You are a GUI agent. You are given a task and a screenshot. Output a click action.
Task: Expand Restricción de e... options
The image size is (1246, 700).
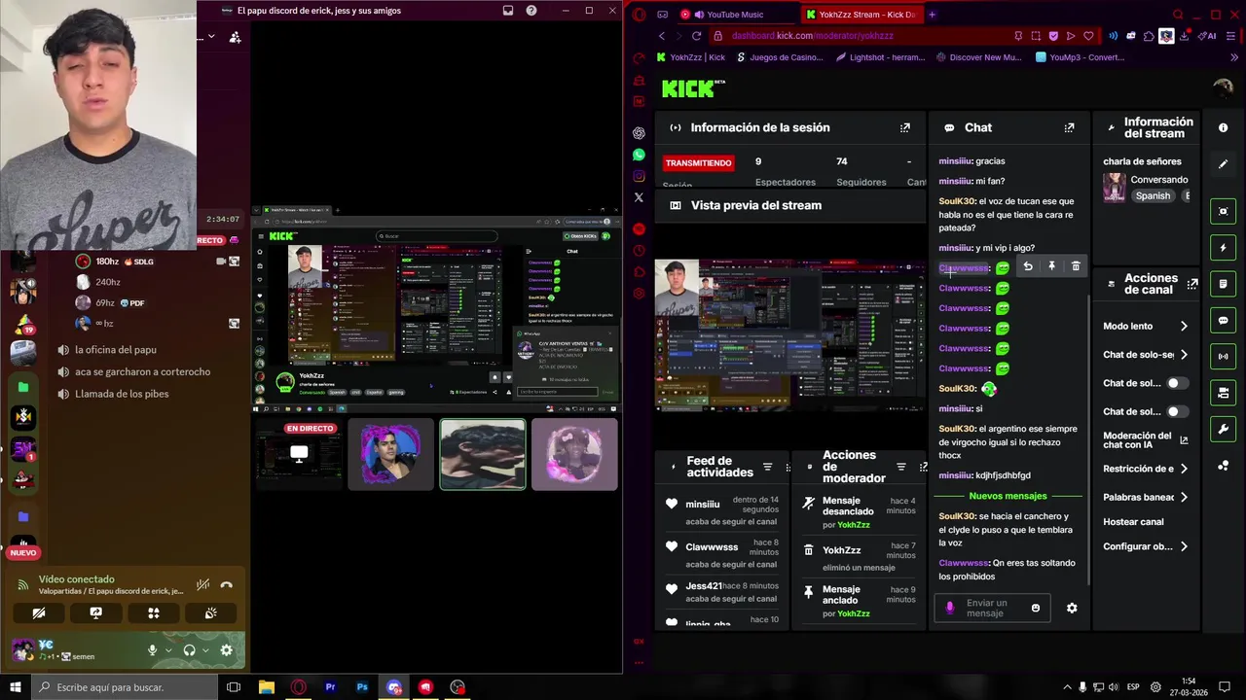1184,469
